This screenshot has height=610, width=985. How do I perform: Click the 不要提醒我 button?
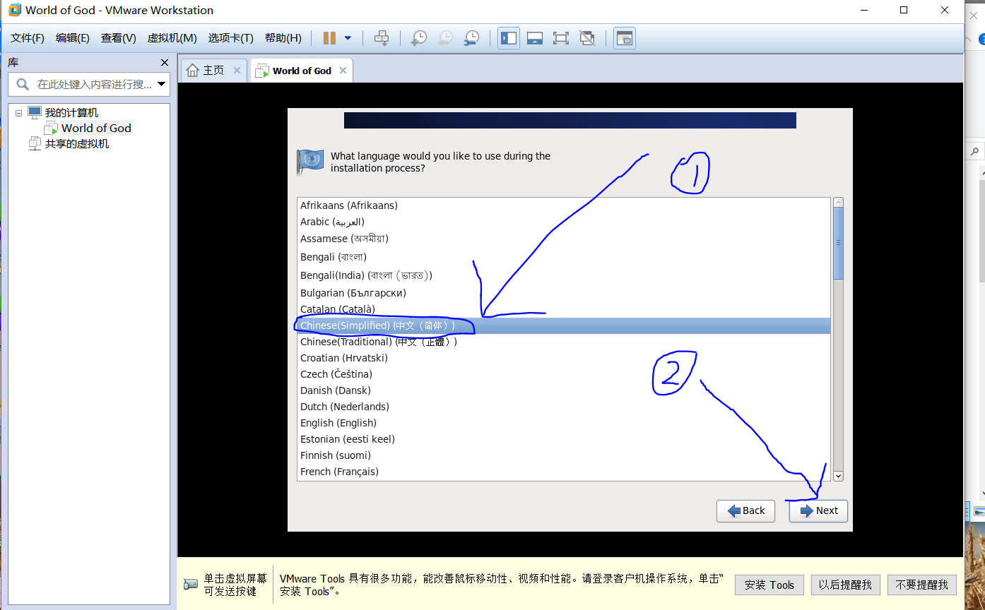pyautogui.click(x=922, y=585)
